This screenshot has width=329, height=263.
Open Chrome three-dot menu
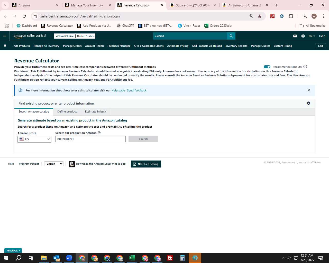(323, 16)
